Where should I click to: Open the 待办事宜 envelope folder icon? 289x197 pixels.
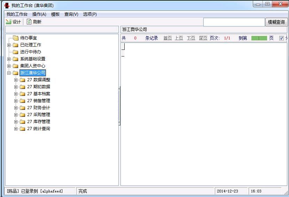click(15, 38)
